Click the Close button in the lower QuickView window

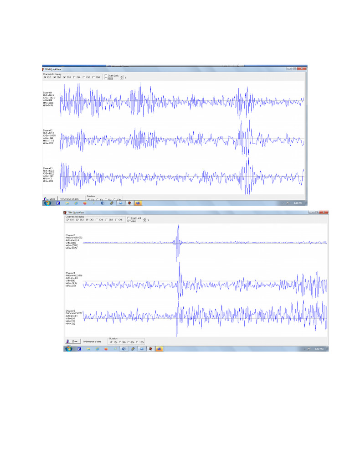pos(72,341)
